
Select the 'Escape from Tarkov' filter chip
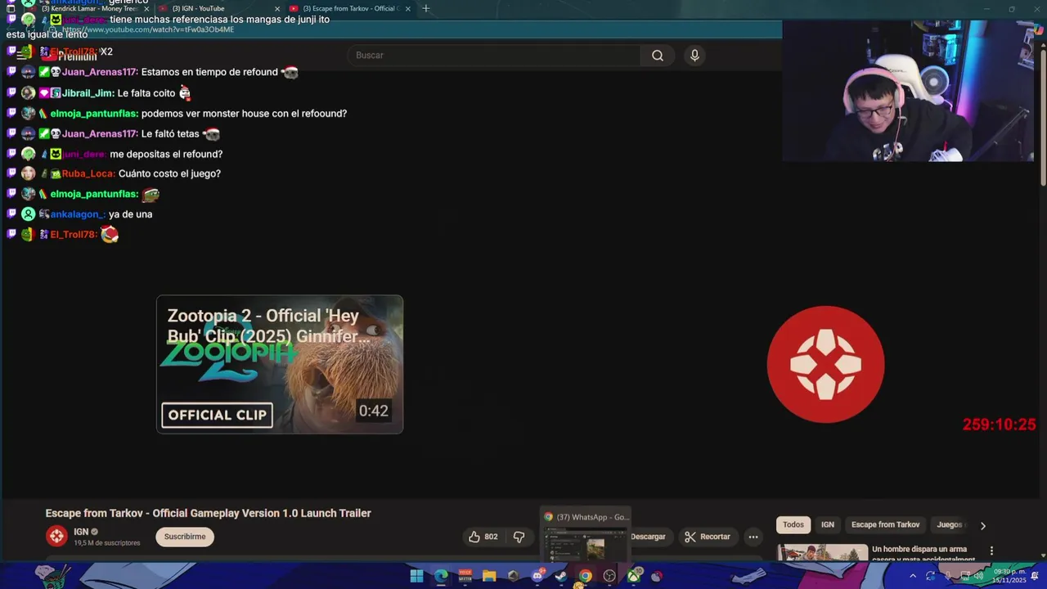coord(885,524)
